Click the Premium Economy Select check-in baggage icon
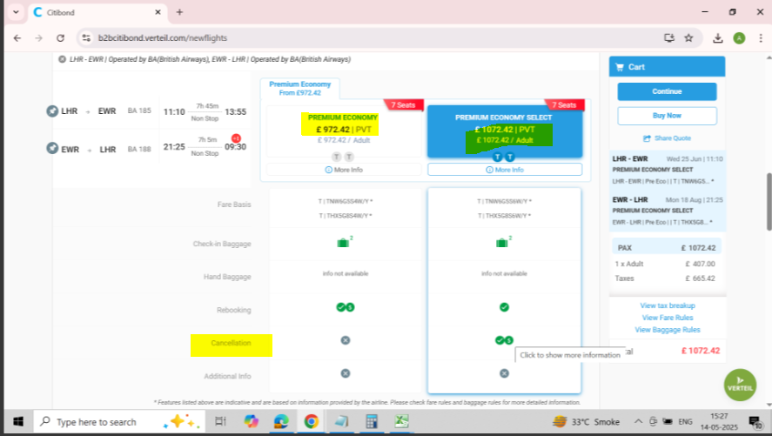Viewport: 772px width, 436px height. [503, 243]
